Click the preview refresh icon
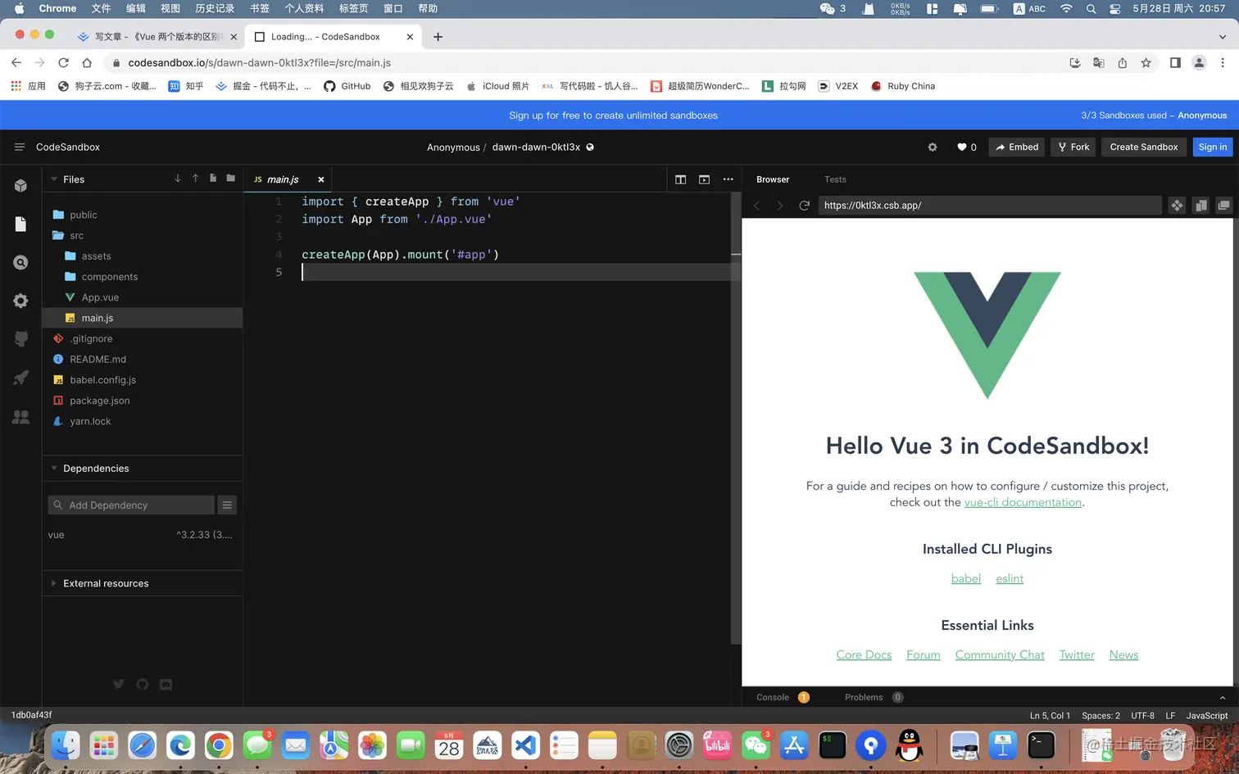 click(804, 206)
